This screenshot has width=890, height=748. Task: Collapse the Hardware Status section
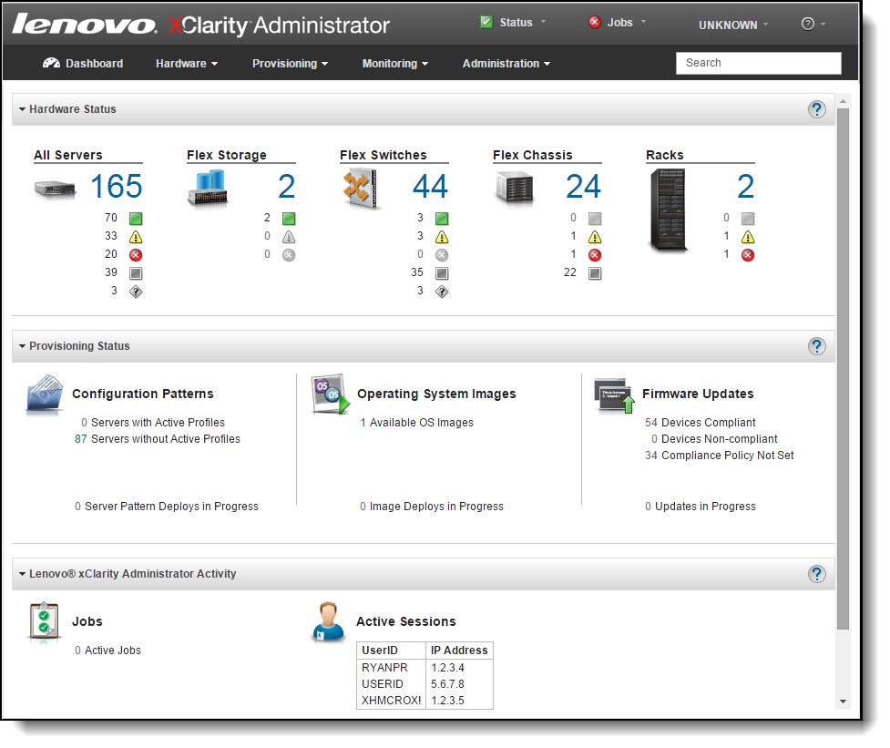click(22, 109)
